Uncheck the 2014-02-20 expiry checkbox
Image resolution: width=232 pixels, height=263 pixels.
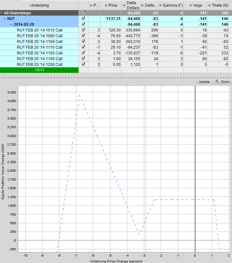point(83,24)
